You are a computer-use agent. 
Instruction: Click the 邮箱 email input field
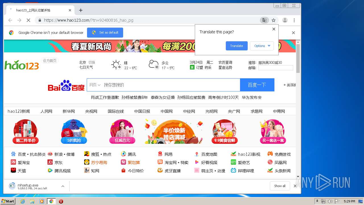(x=276, y=68)
